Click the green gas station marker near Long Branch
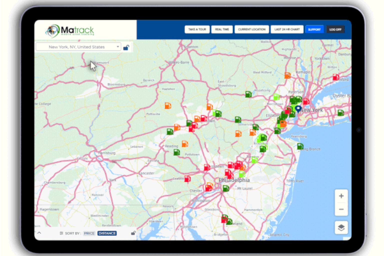Viewport: 384px width, 256px height. coord(300,146)
